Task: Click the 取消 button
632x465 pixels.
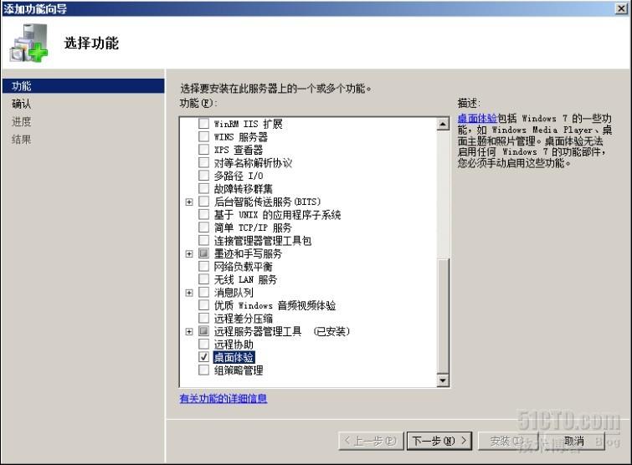Action: [574, 441]
